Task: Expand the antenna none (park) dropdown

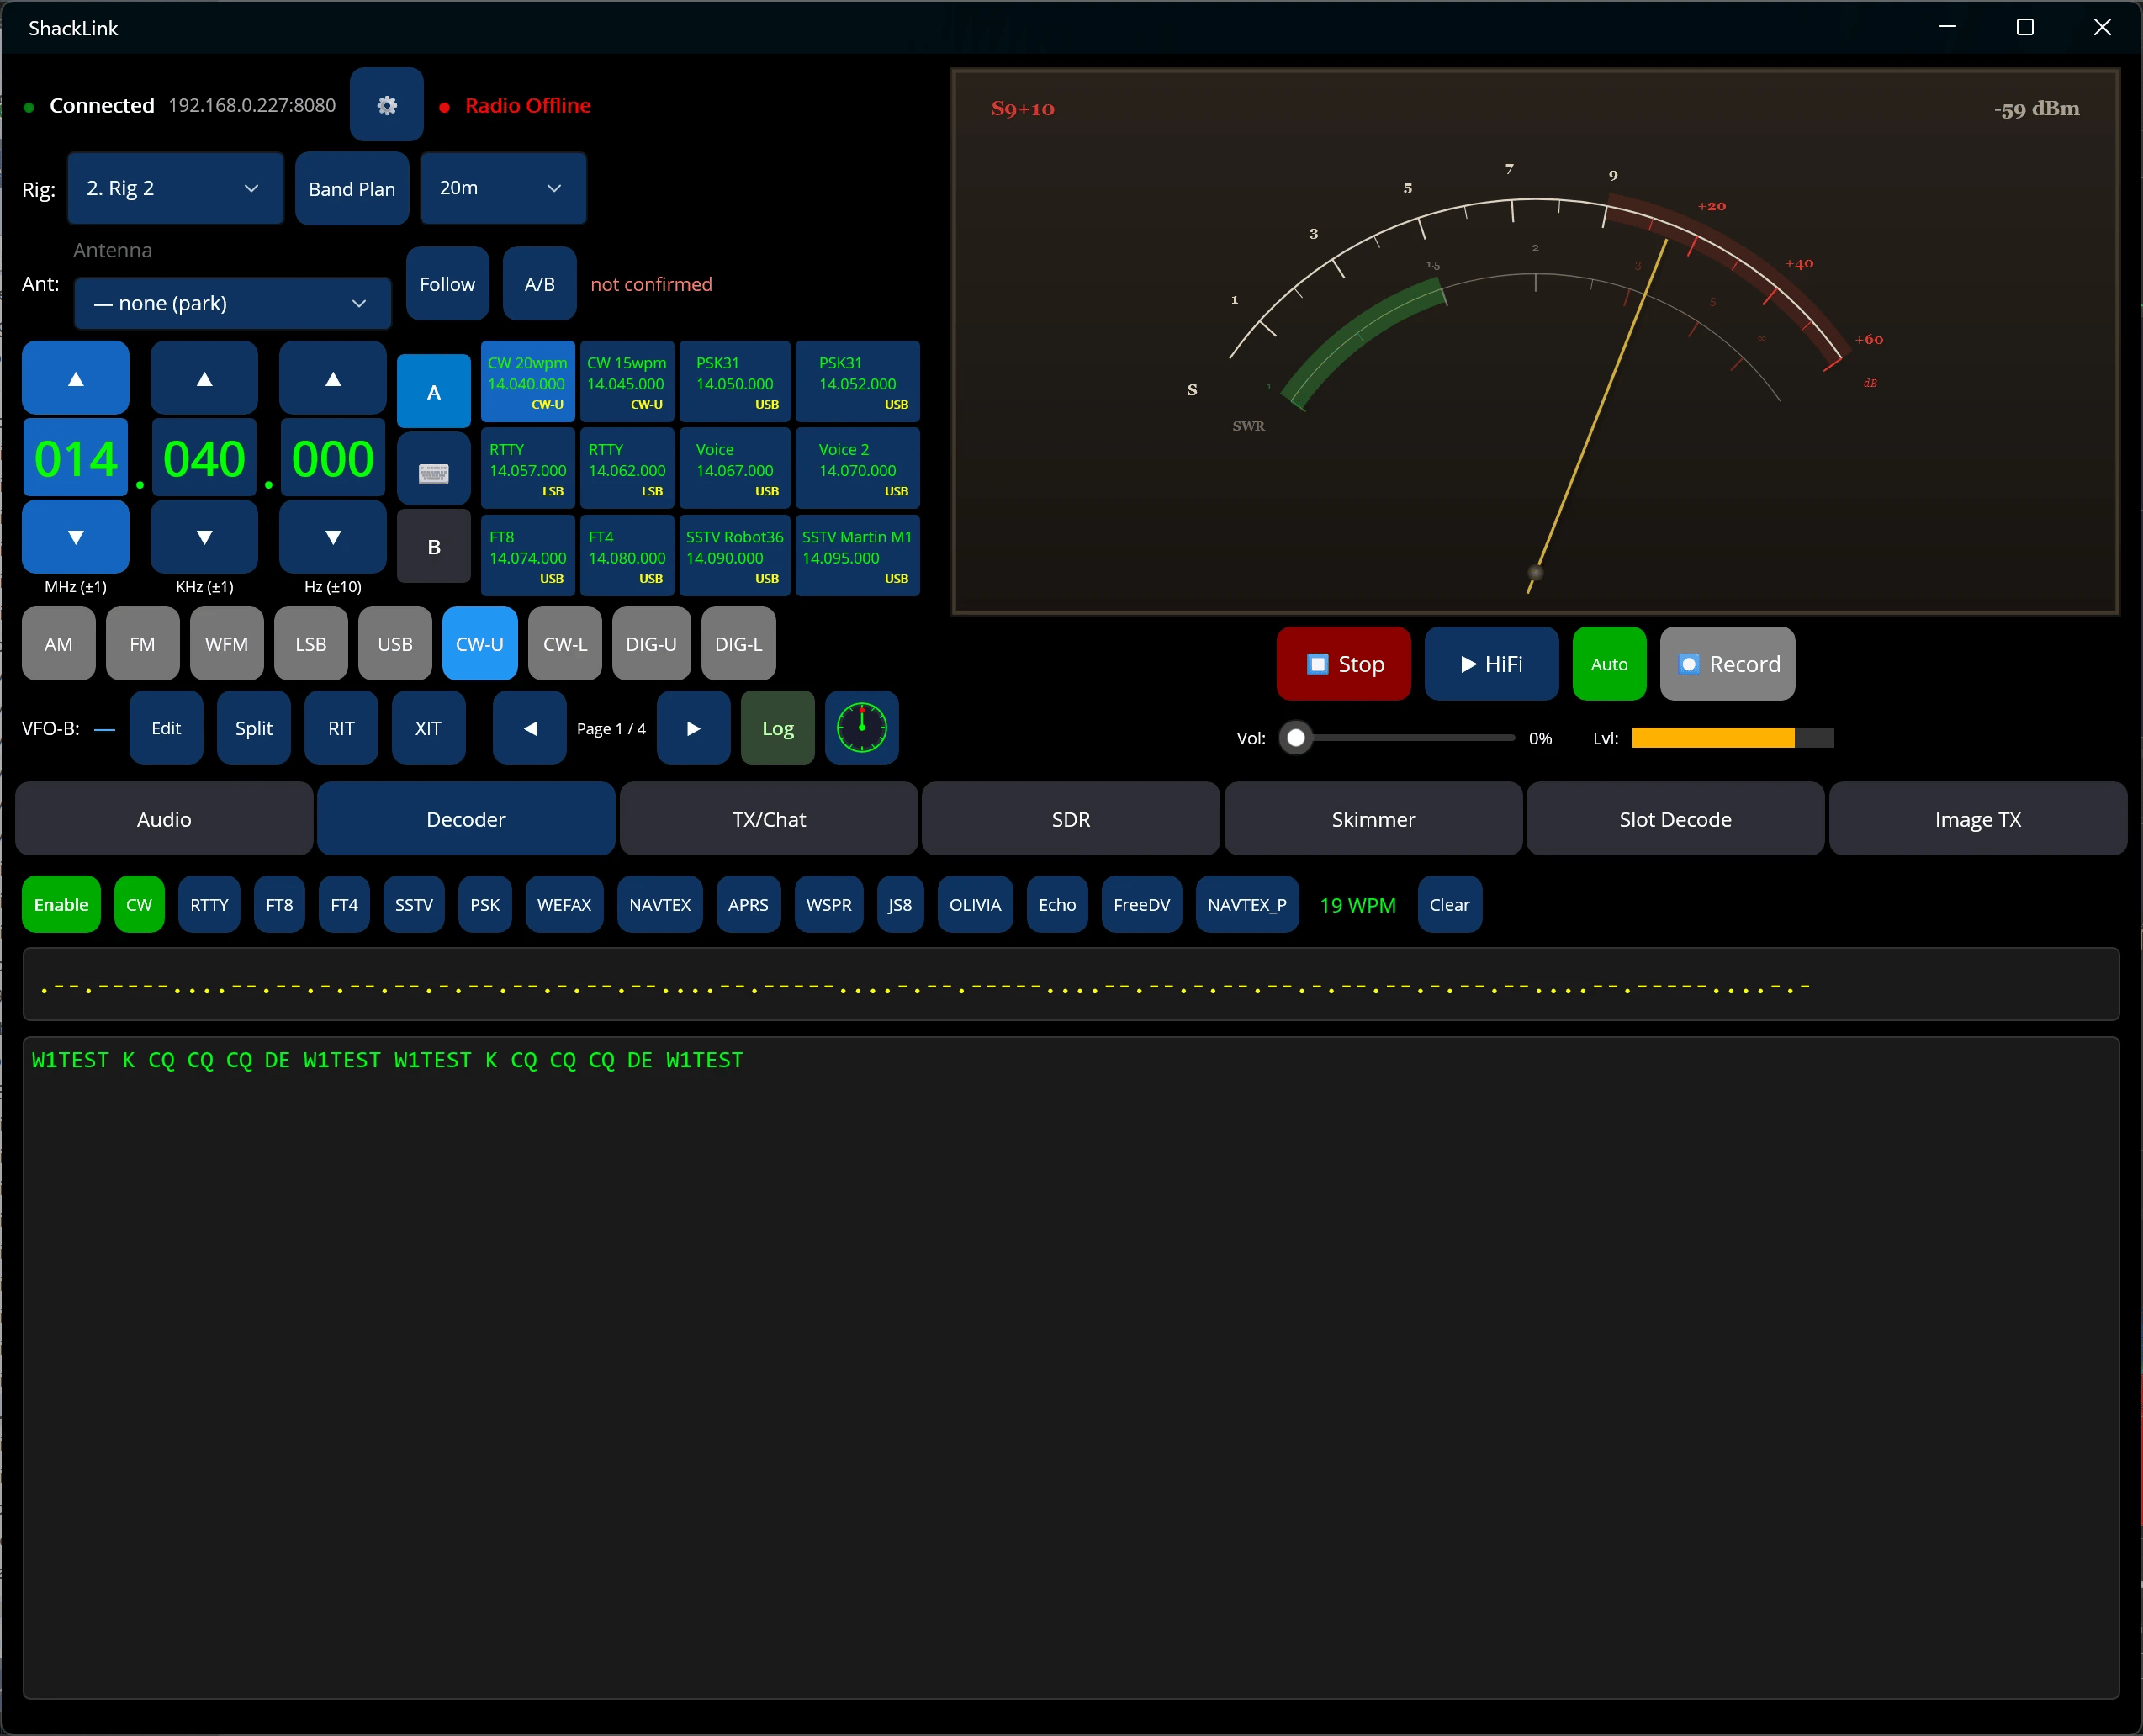Action: click(x=232, y=303)
